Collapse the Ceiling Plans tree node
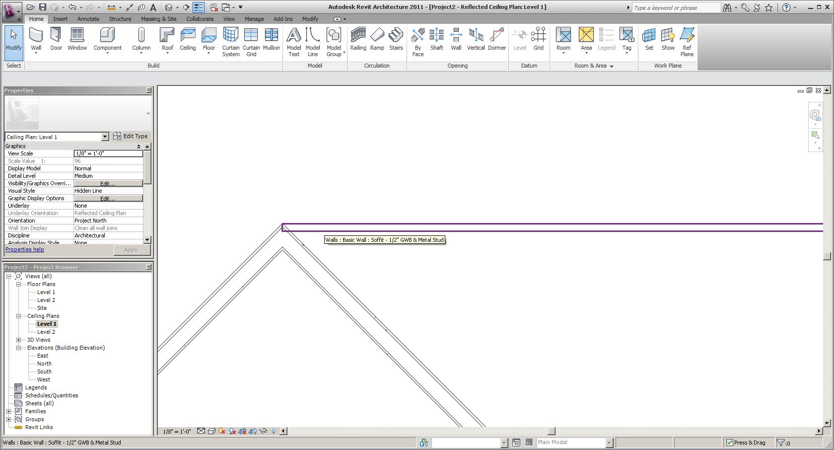This screenshot has height=450, width=834. (19, 316)
